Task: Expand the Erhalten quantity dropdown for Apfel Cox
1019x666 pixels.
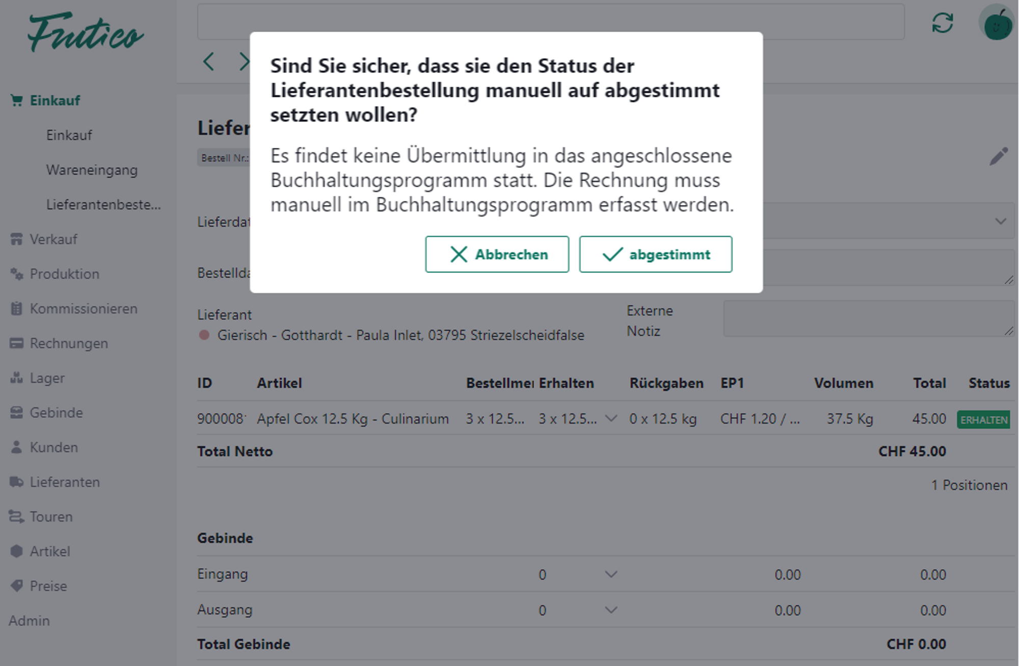Action: pyautogui.click(x=611, y=419)
